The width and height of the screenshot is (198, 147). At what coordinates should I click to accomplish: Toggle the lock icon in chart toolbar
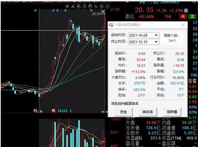point(84,6)
